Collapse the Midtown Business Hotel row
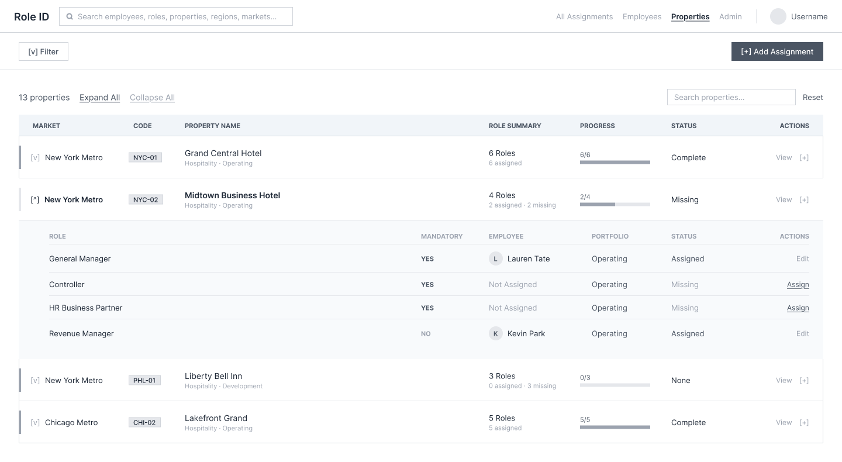This screenshot has height=462, width=842. pos(35,199)
